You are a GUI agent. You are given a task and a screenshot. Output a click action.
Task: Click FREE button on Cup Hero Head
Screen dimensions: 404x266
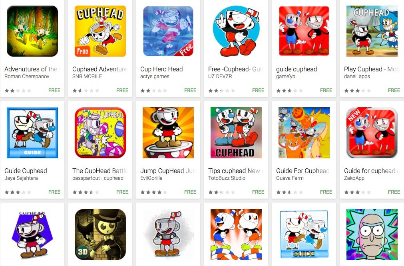[x=190, y=90]
